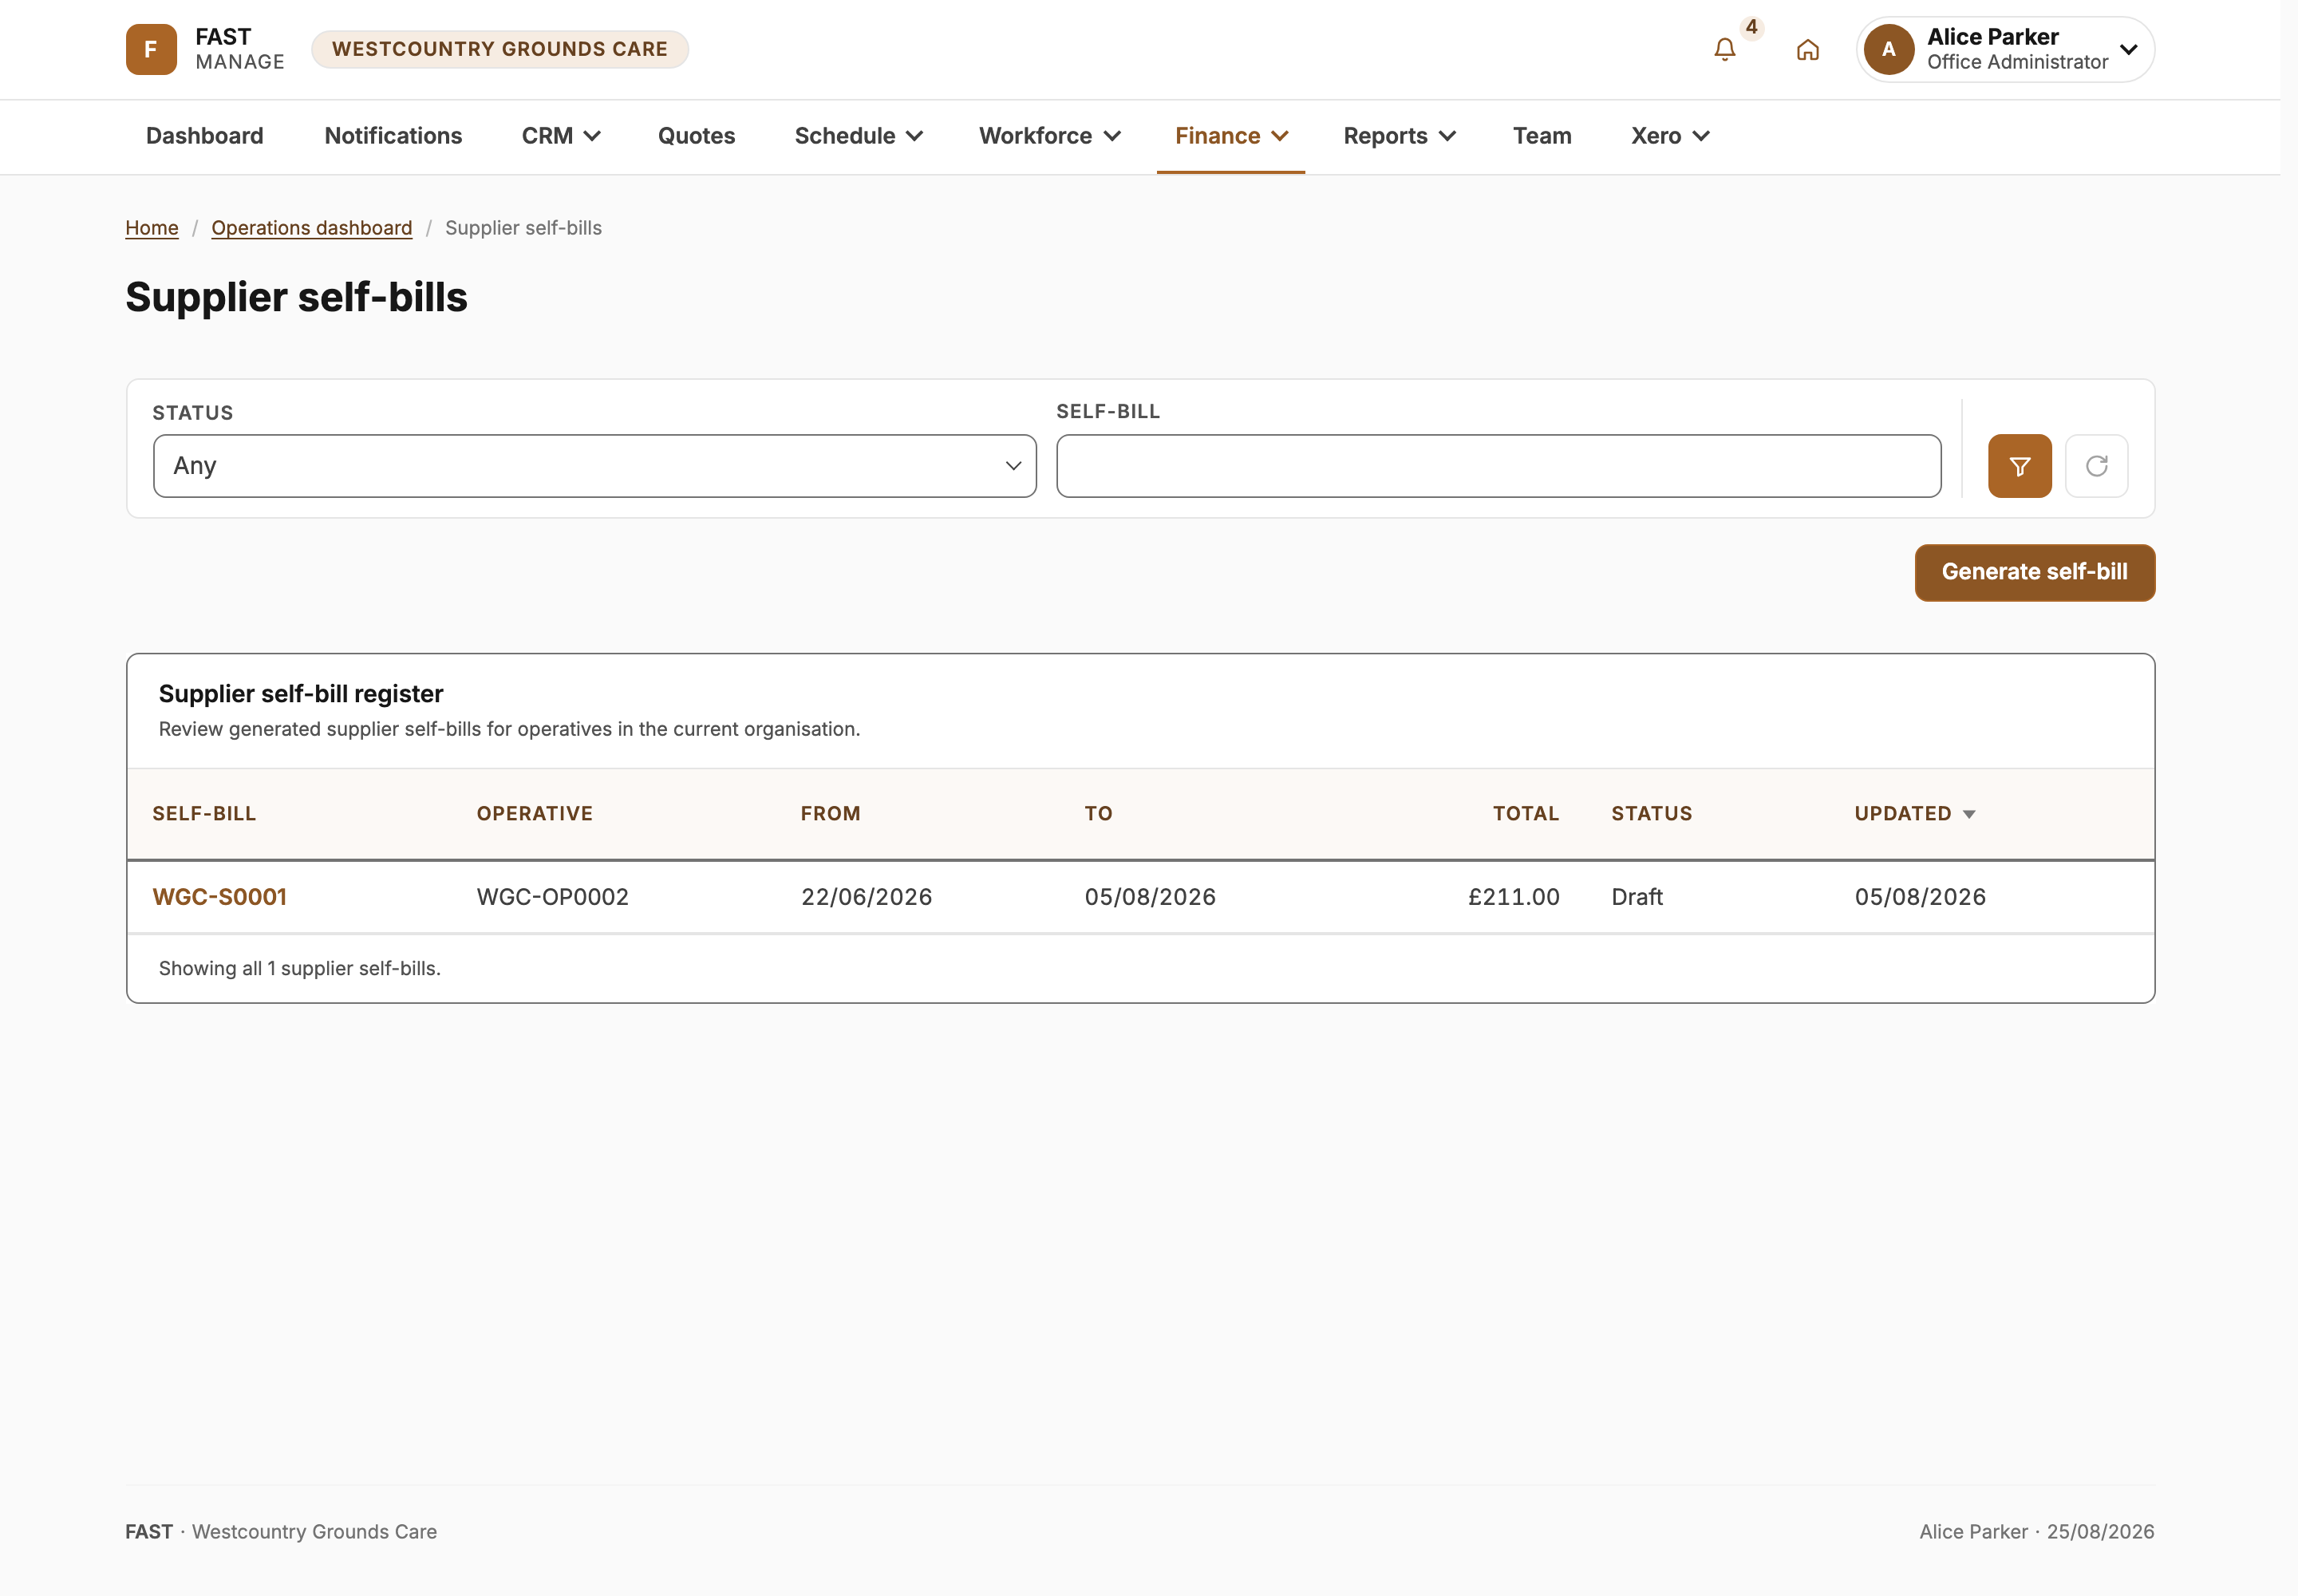Sort by the From column header
Viewport: 2298px width, 1596px height.
click(830, 814)
